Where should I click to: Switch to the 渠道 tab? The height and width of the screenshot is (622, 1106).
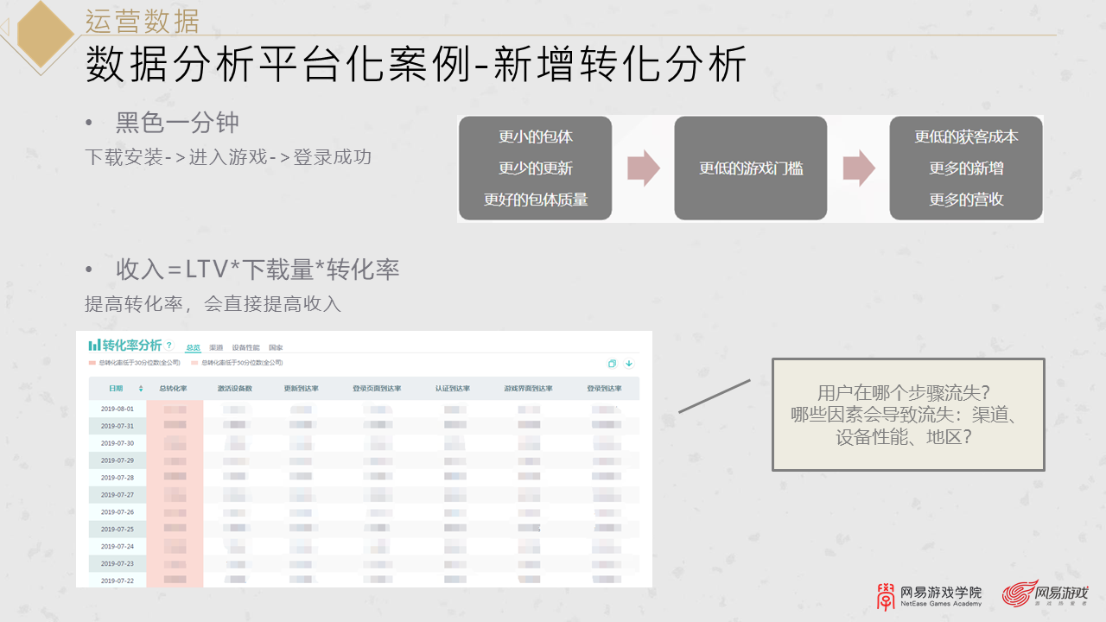tap(215, 346)
